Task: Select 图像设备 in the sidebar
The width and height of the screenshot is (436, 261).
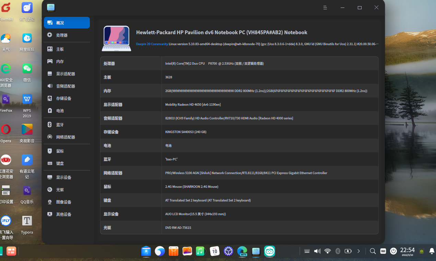Action: coord(67,202)
